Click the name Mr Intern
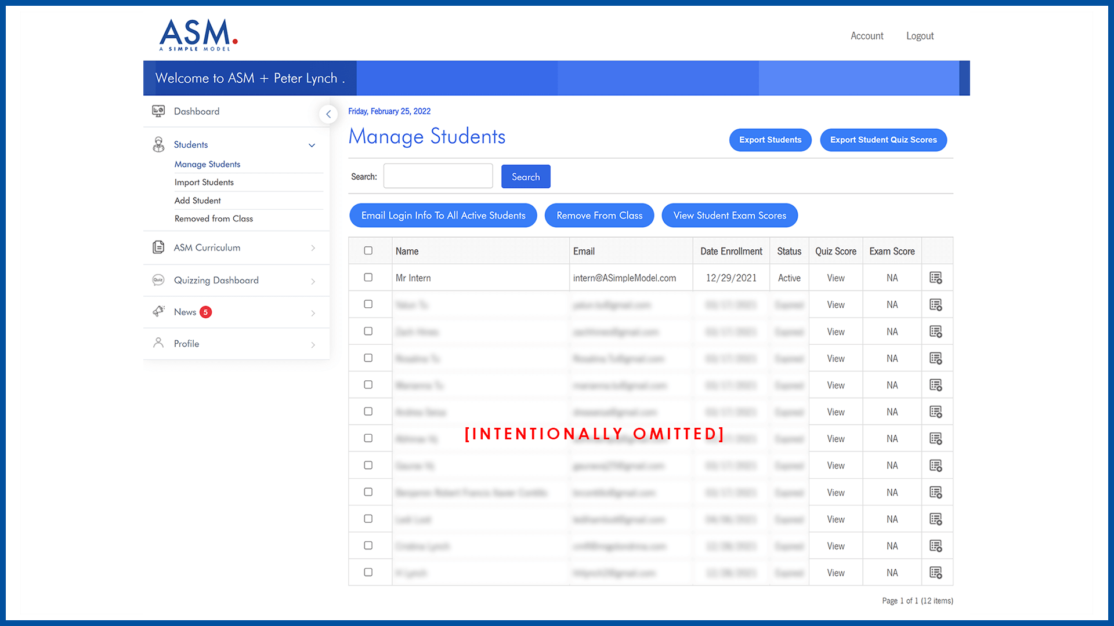 (413, 278)
